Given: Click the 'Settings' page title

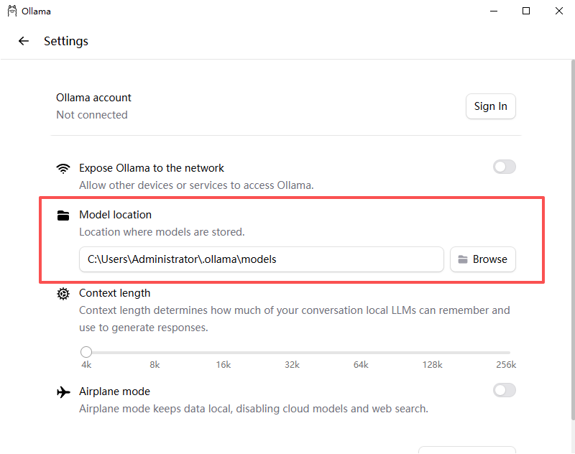Looking at the screenshot, I should tap(66, 41).
